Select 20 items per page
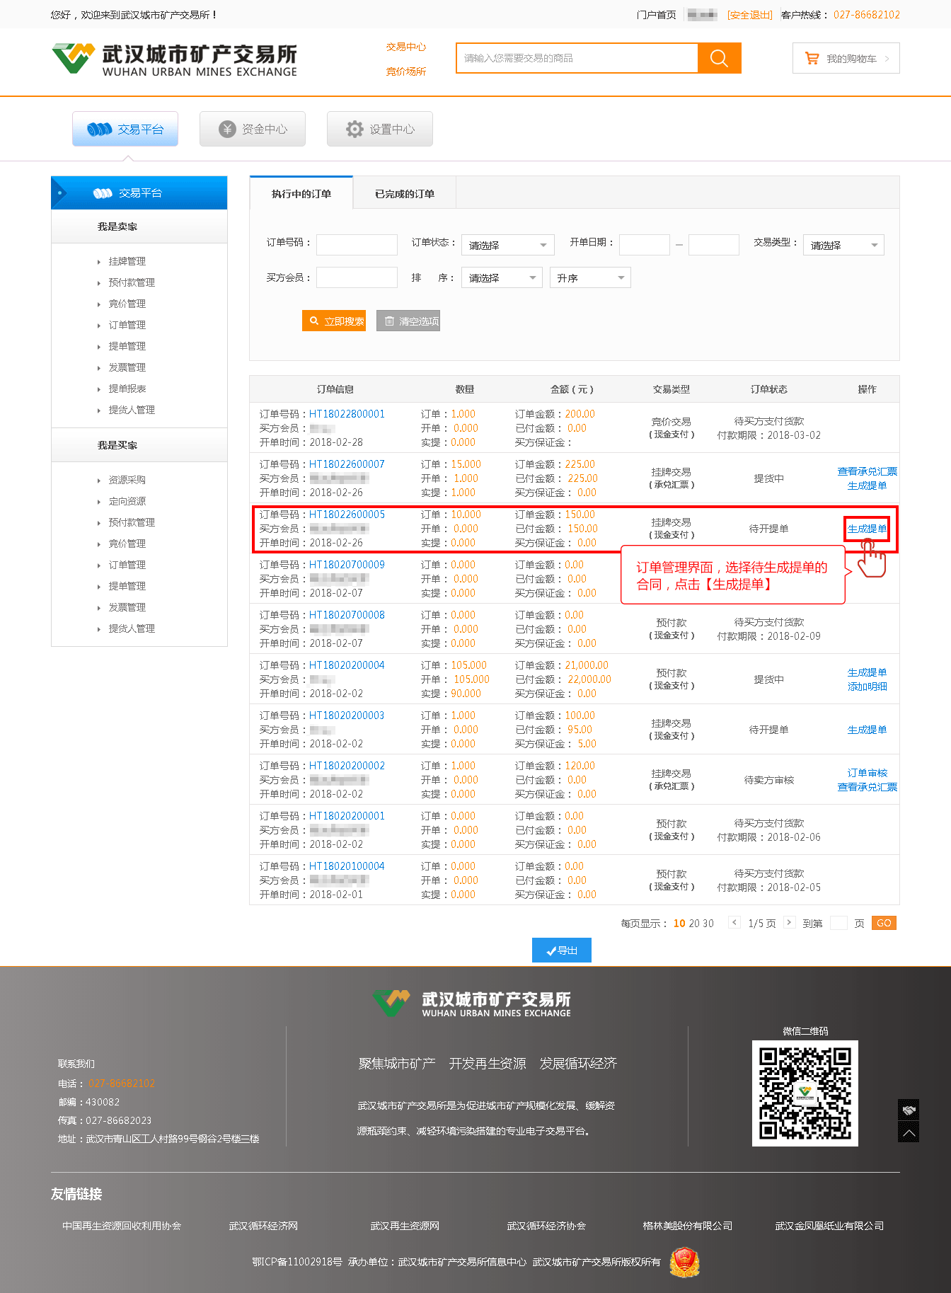This screenshot has height=1293, width=951. click(x=693, y=924)
